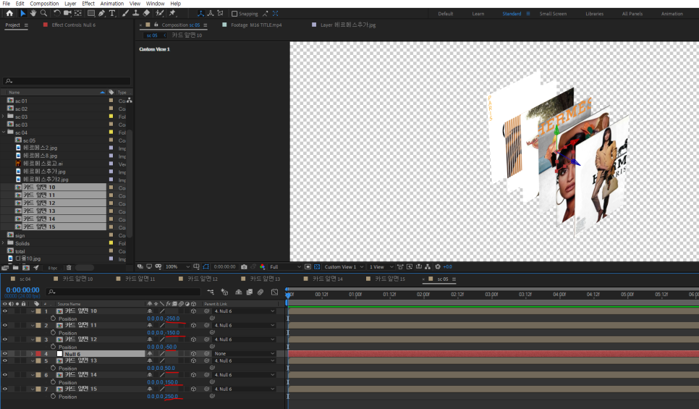The image size is (699, 409).
Task: Switch to 카드 앞면 12 timeline tab
Action: pos(203,279)
